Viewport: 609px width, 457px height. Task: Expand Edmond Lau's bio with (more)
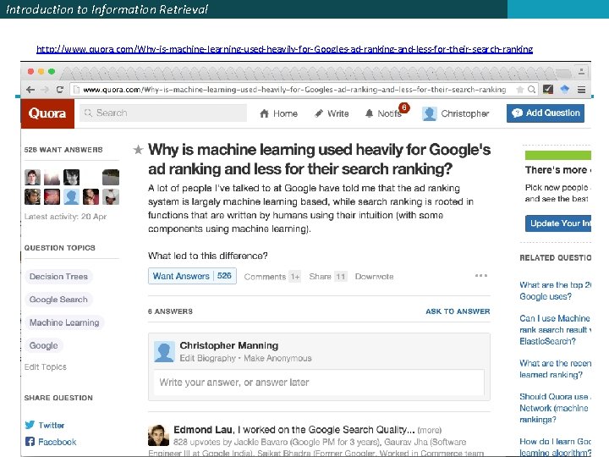tap(430, 430)
